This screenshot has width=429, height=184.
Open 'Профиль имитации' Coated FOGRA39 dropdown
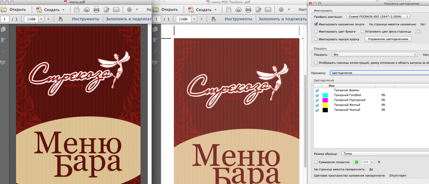click(378, 17)
